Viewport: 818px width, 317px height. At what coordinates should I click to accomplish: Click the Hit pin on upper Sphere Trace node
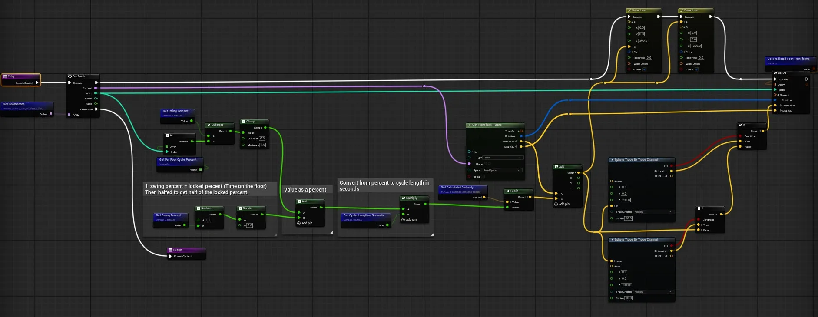pyautogui.click(x=672, y=166)
